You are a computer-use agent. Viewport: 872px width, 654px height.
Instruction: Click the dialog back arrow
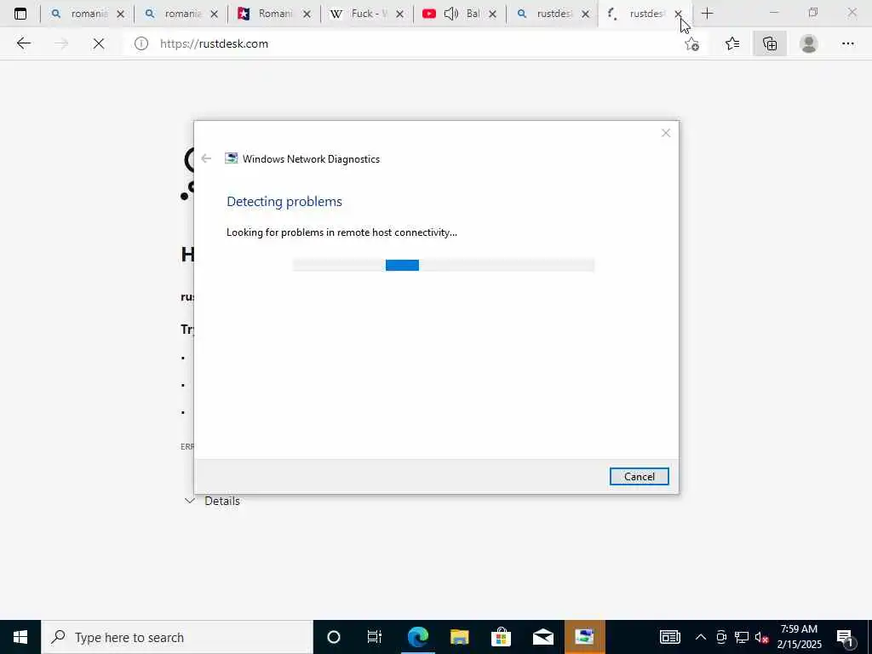coord(206,158)
